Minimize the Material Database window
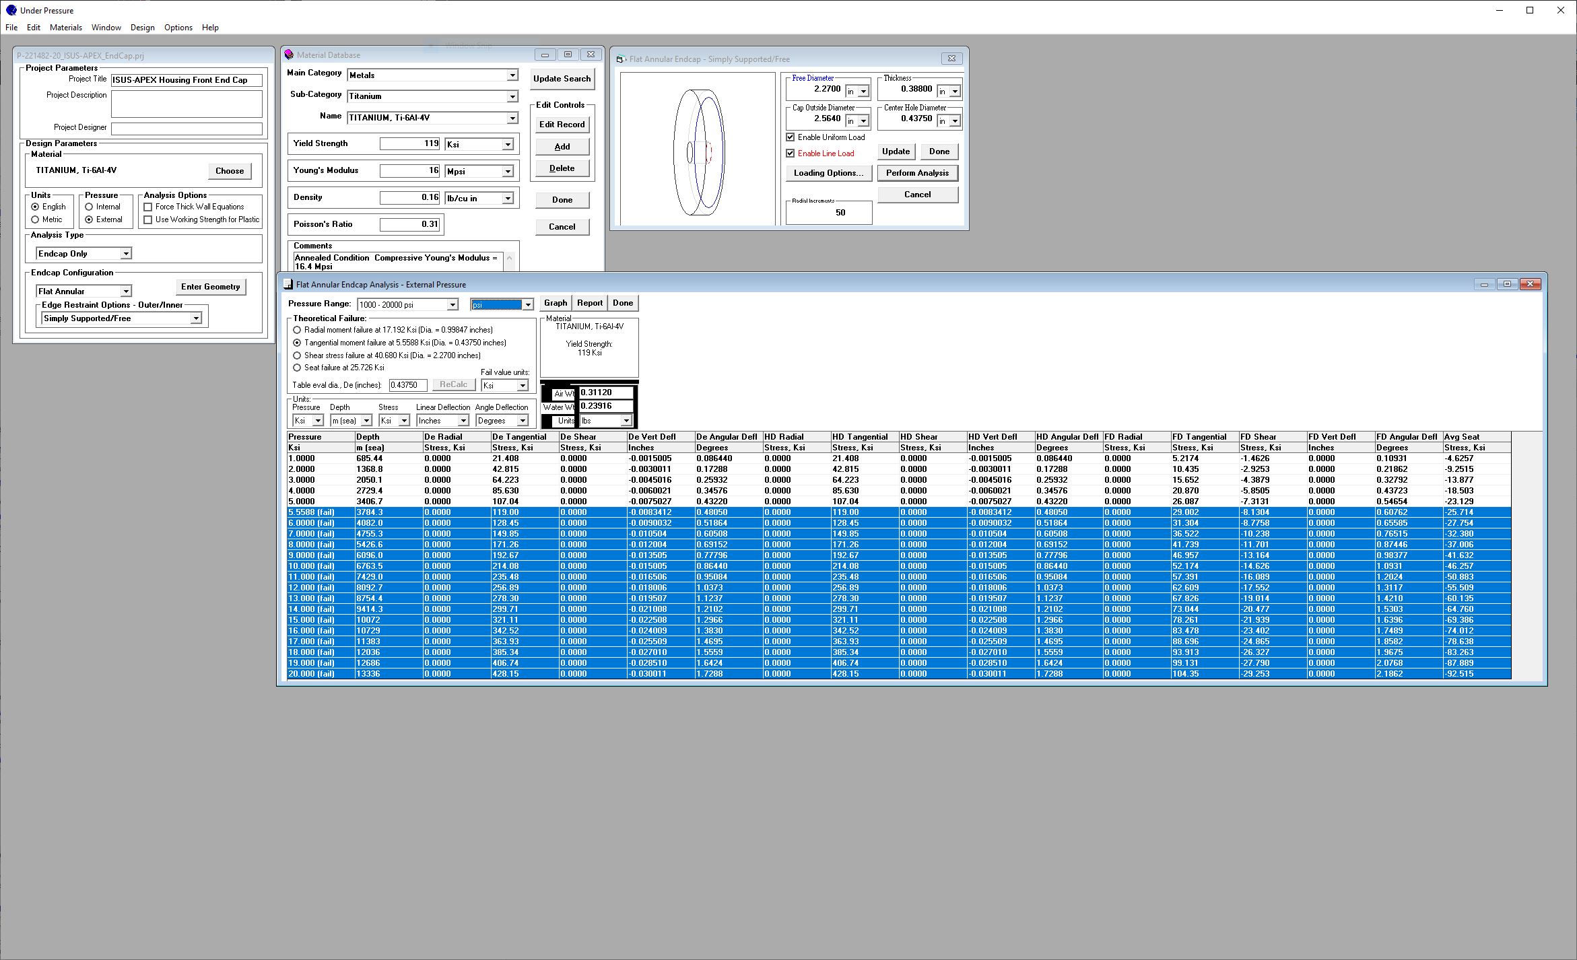This screenshot has height=960, width=1577. (x=545, y=55)
